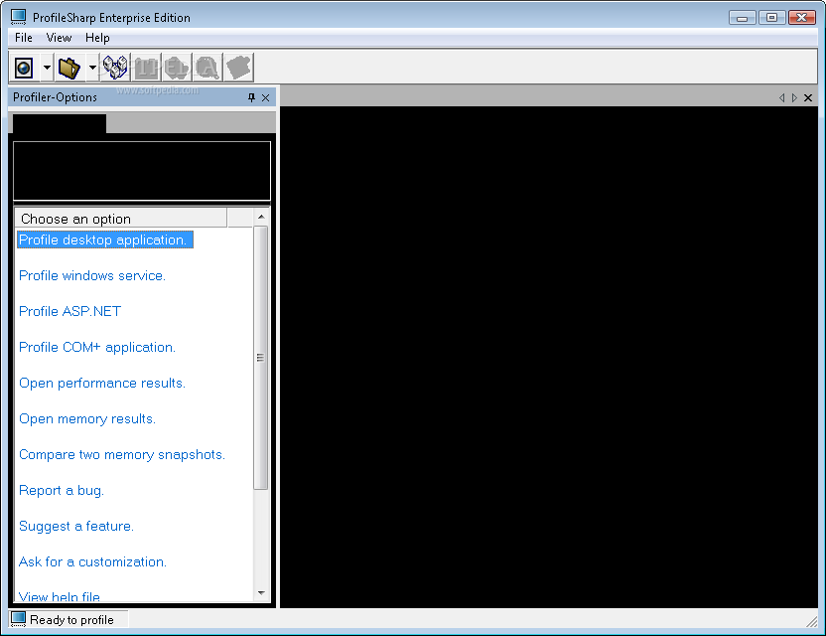The image size is (826, 636).
Task: Click the globe profile toolbar icon
Action: [24, 68]
